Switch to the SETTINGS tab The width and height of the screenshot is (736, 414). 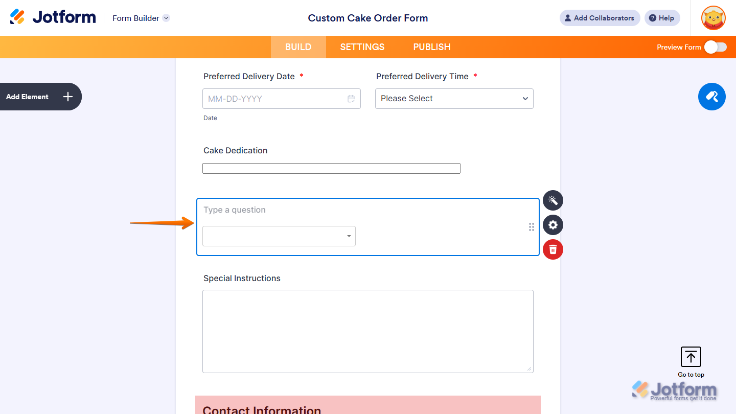(x=362, y=47)
